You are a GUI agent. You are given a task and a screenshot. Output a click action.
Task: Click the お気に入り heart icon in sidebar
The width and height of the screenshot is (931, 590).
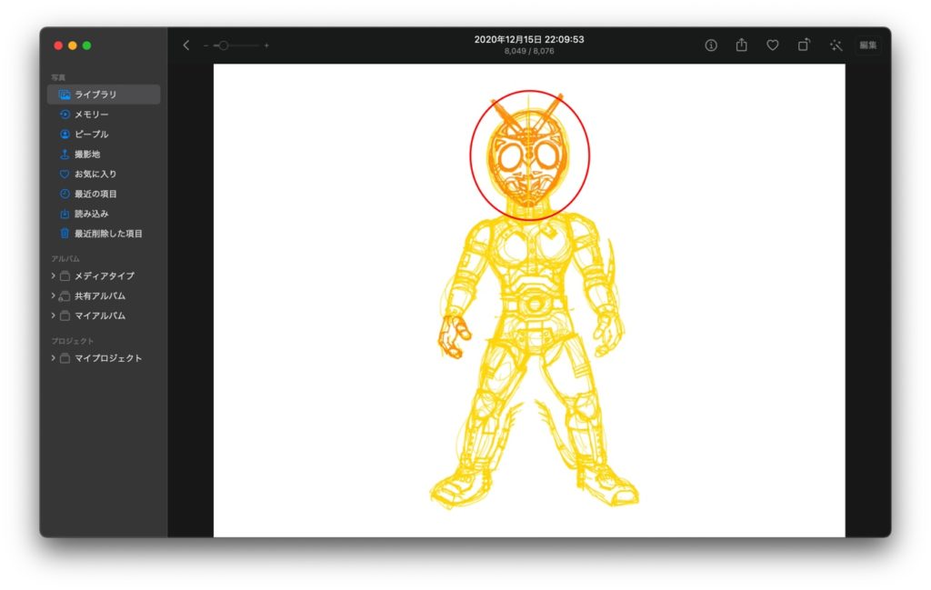[65, 174]
